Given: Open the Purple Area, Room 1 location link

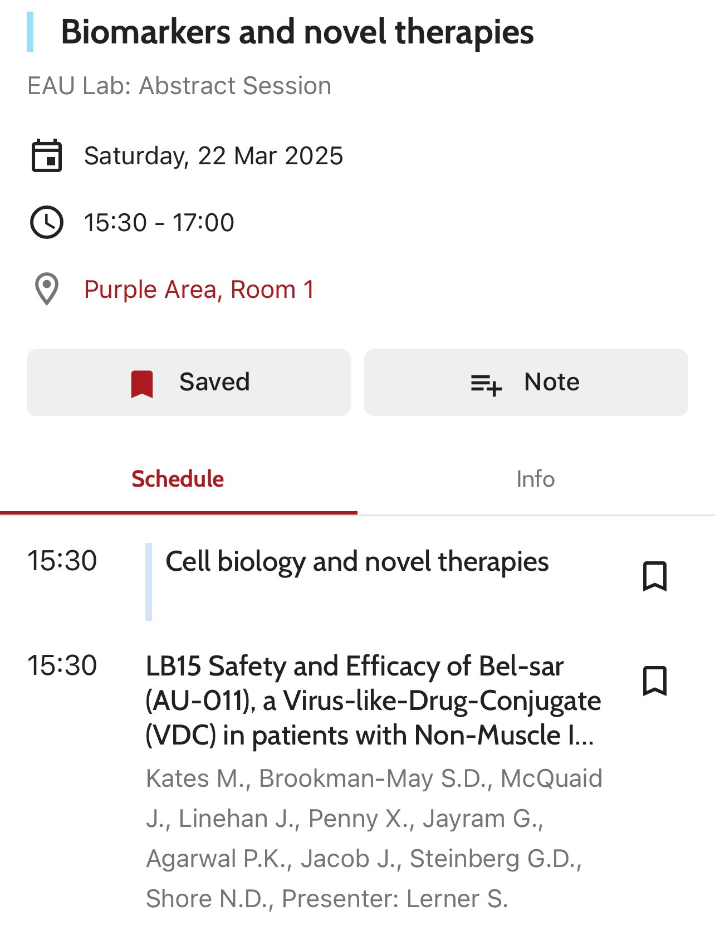Looking at the screenshot, I should pos(199,290).
